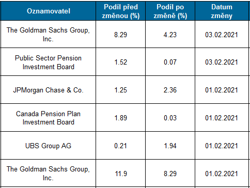This screenshot has width=250, height=188.
Task: Select the 01.02.2021 date in UBS row
Action: tap(222, 146)
